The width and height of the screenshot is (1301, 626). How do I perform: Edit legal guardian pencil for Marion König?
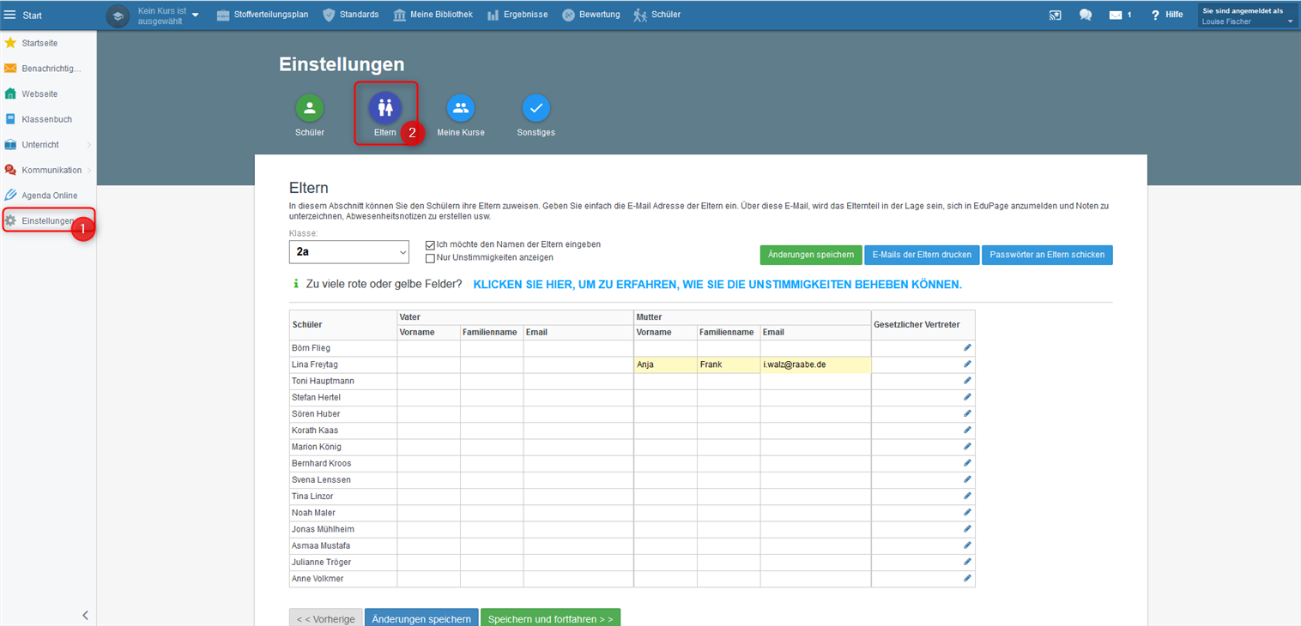click(x=967, y=446)
